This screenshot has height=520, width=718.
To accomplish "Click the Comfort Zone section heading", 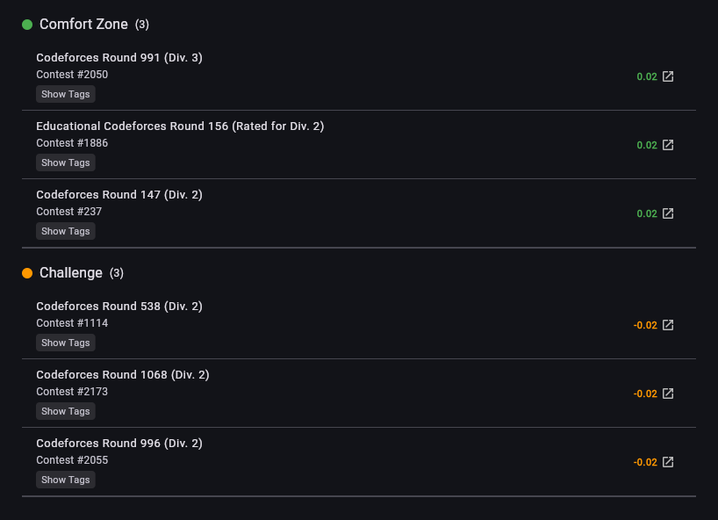I will (83, 25).
